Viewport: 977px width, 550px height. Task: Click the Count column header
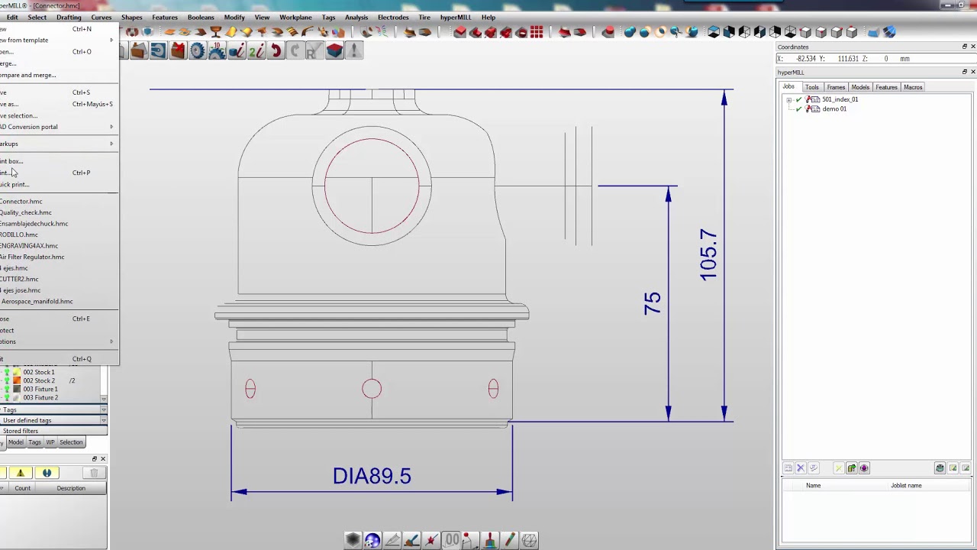point(22,488)
